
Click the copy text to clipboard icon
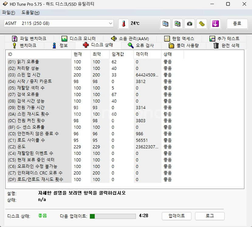165,24
